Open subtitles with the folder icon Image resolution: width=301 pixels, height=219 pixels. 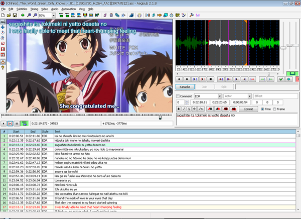coord(9,15)
